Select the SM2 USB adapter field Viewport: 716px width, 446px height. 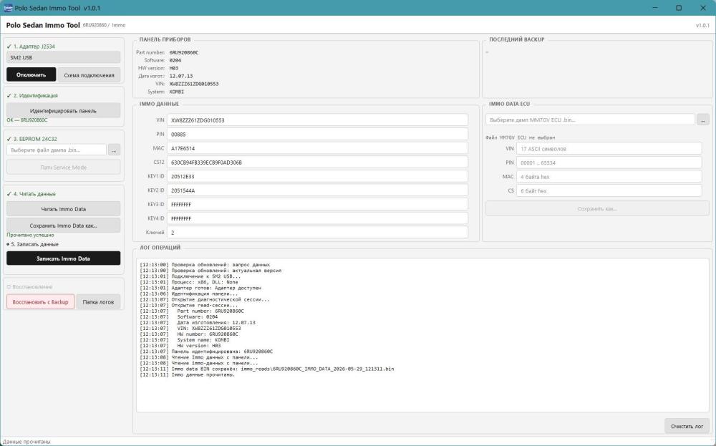pyautogui.click(x=64, y=57)
